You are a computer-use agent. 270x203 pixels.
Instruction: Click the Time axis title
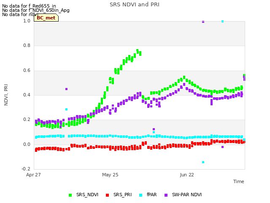pos(239,181)
